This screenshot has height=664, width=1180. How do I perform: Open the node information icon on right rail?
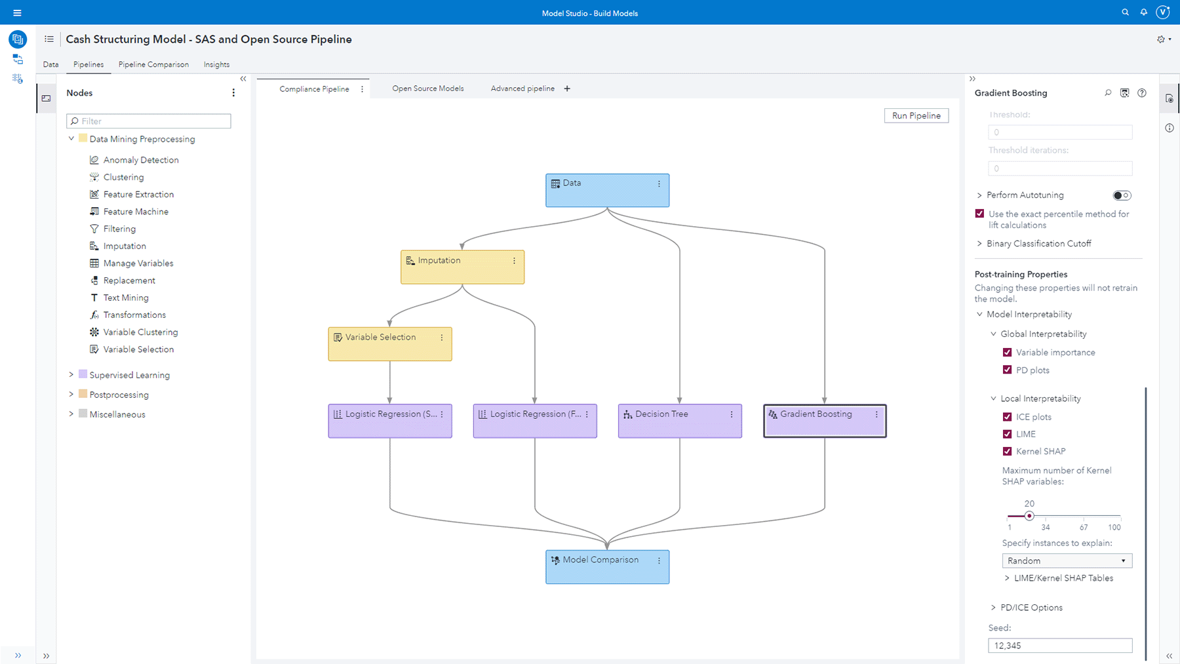coord(1170,128)
